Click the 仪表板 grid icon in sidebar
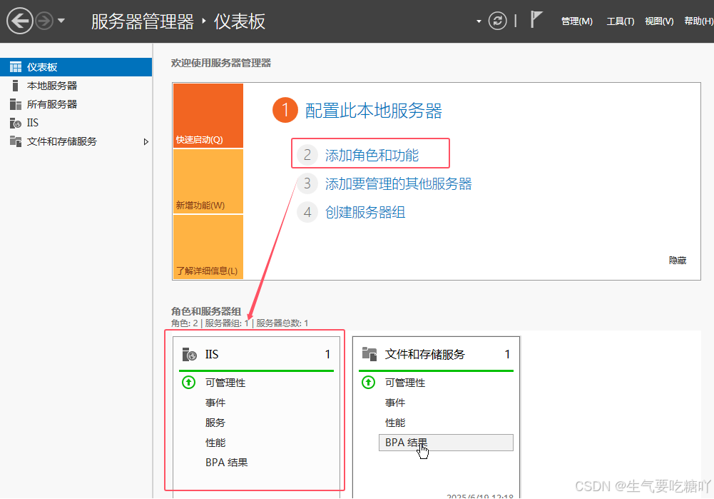Image resolution: width=714 pixels, height=499 pixels. point(16,67)
